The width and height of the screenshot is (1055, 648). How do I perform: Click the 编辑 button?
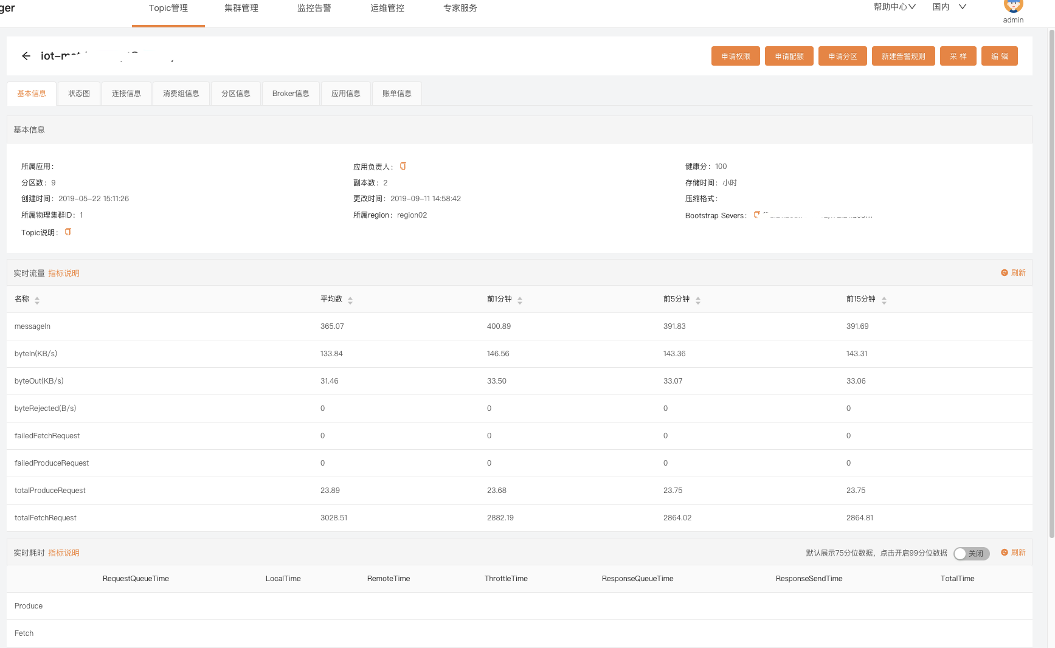tap(1000, 56)
